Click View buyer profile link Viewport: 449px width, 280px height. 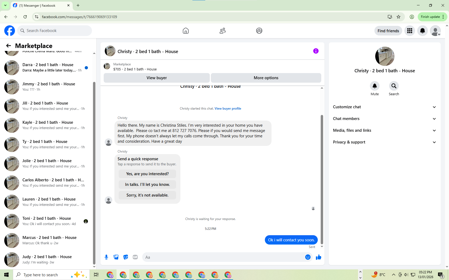[x=228, y=109]
